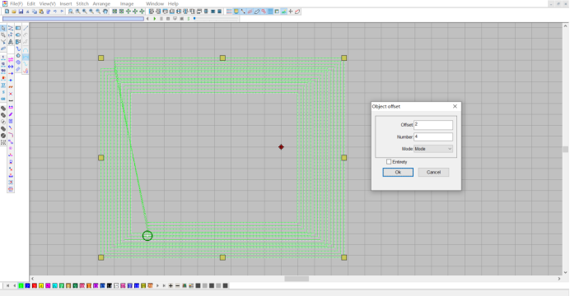Click the landscape image toolbar icon
The image size is (570, 296).
(284, 12)
